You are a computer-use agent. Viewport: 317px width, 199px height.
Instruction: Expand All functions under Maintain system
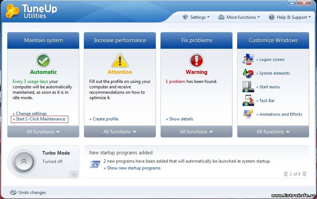(x=43, y=132)
